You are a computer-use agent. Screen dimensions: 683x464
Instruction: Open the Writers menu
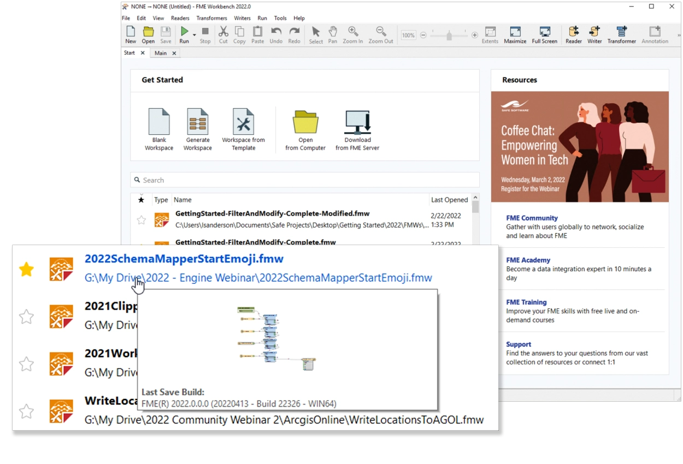(x=242, y=18)
